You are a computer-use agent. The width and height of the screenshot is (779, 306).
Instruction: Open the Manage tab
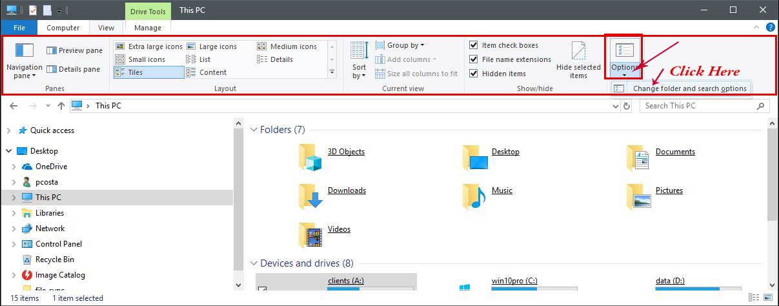pos(148,28)
